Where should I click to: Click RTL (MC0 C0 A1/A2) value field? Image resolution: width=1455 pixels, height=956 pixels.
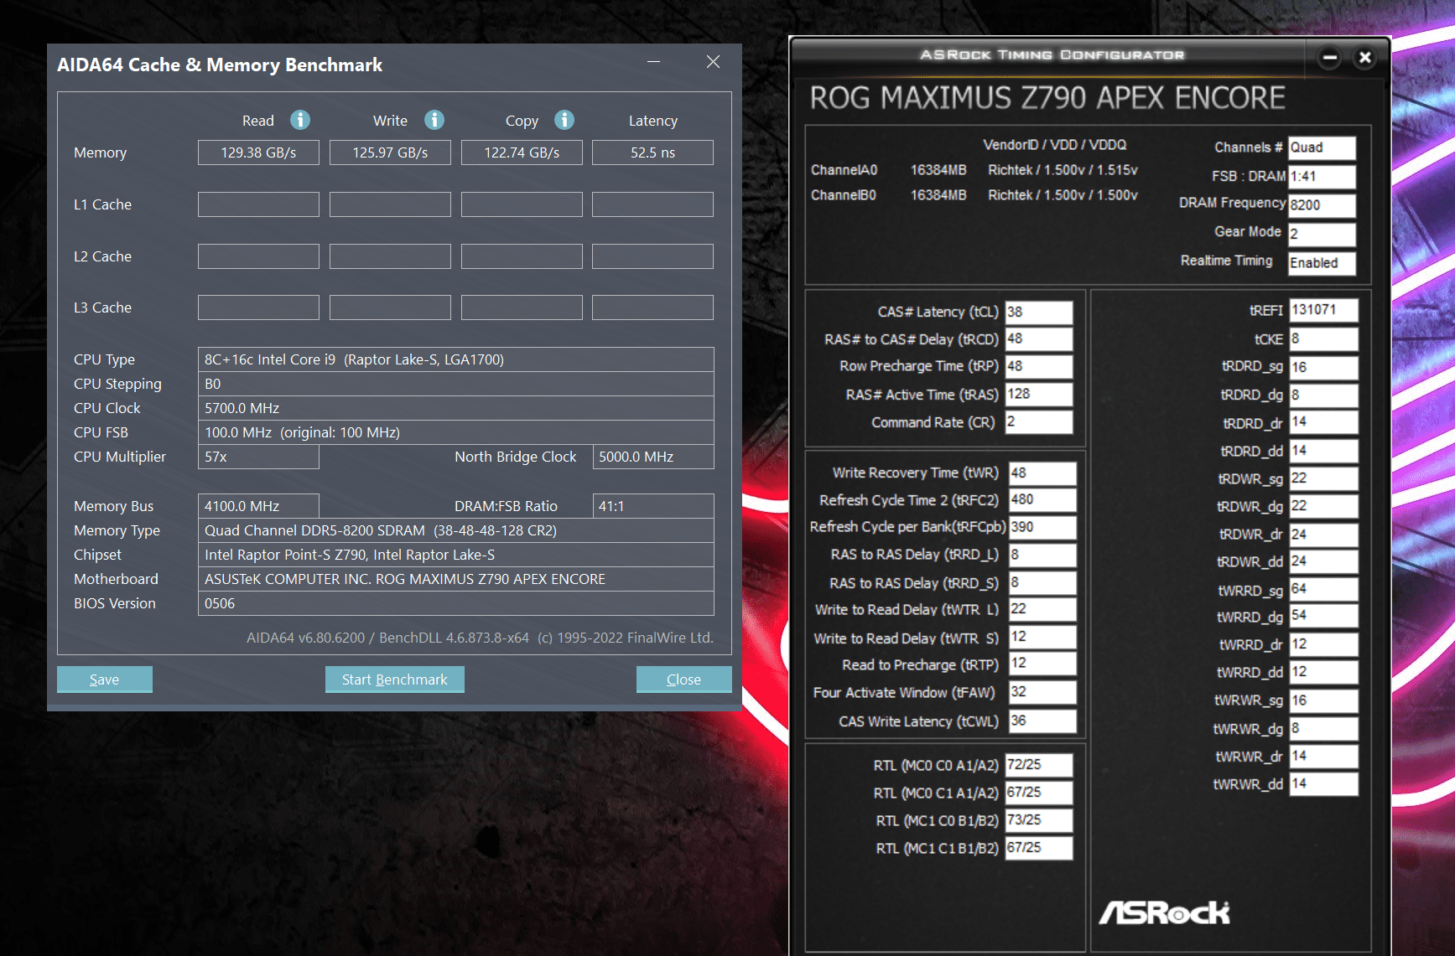pos(1038,765)
